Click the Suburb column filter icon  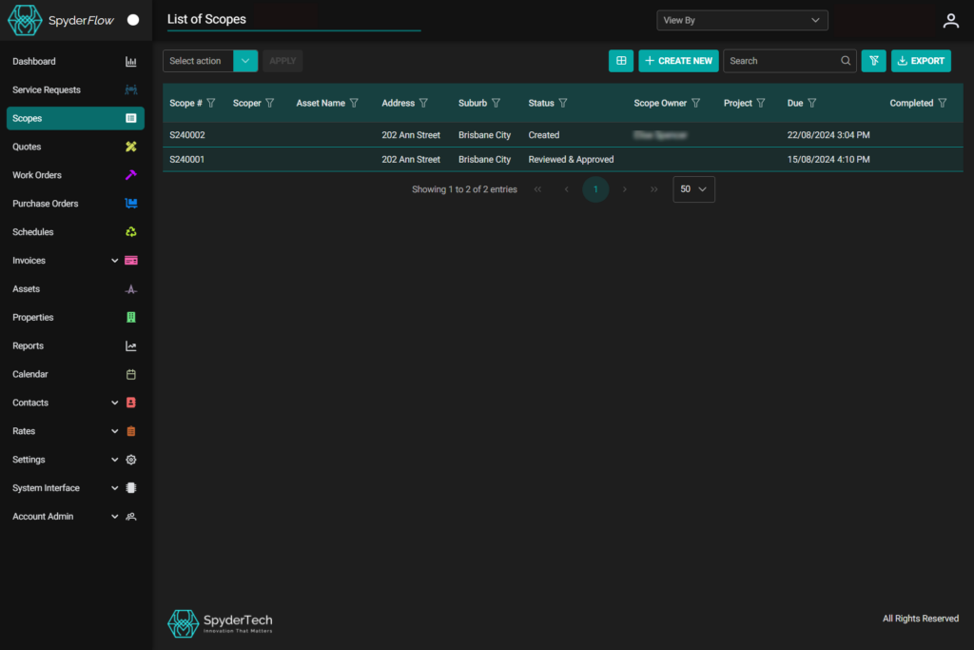coord(496,103)
